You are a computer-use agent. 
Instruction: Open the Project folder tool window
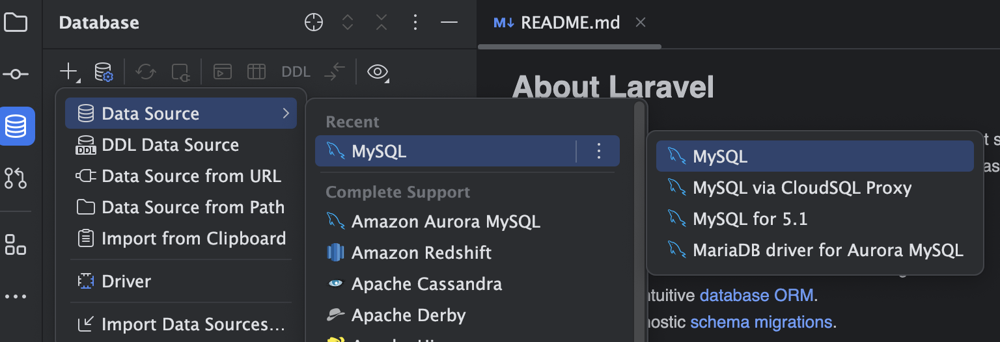[x=16, y=23]
